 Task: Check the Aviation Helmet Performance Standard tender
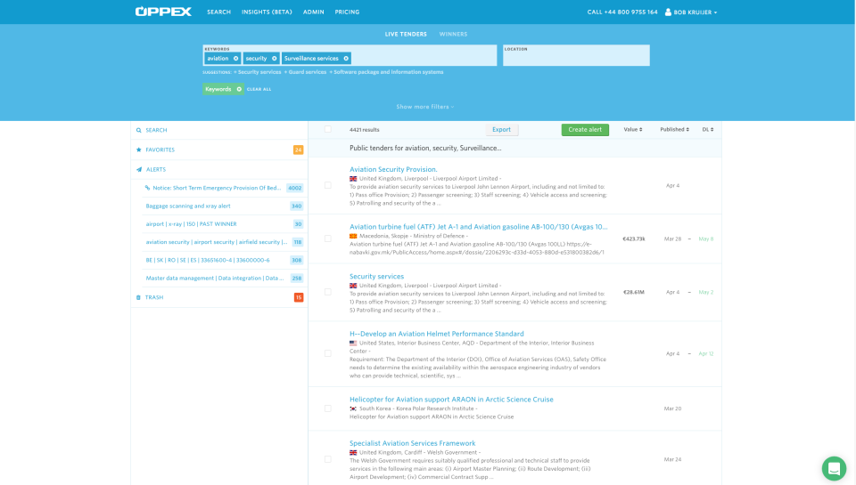pos(327,353)
